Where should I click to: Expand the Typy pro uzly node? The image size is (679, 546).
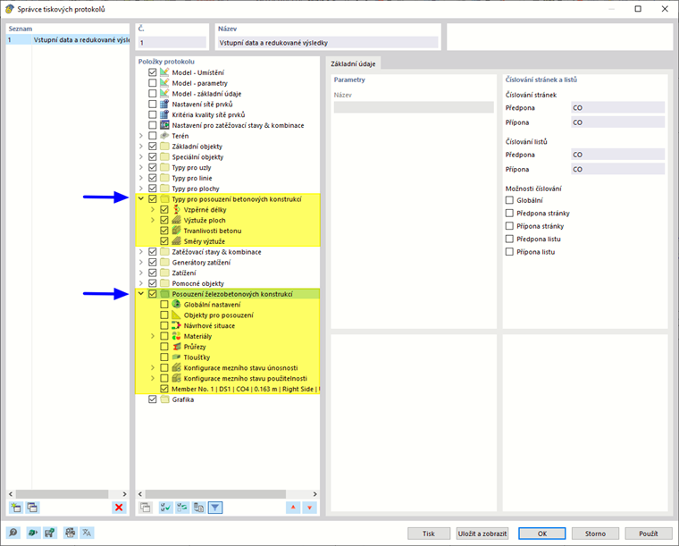[x=141, y=167]
